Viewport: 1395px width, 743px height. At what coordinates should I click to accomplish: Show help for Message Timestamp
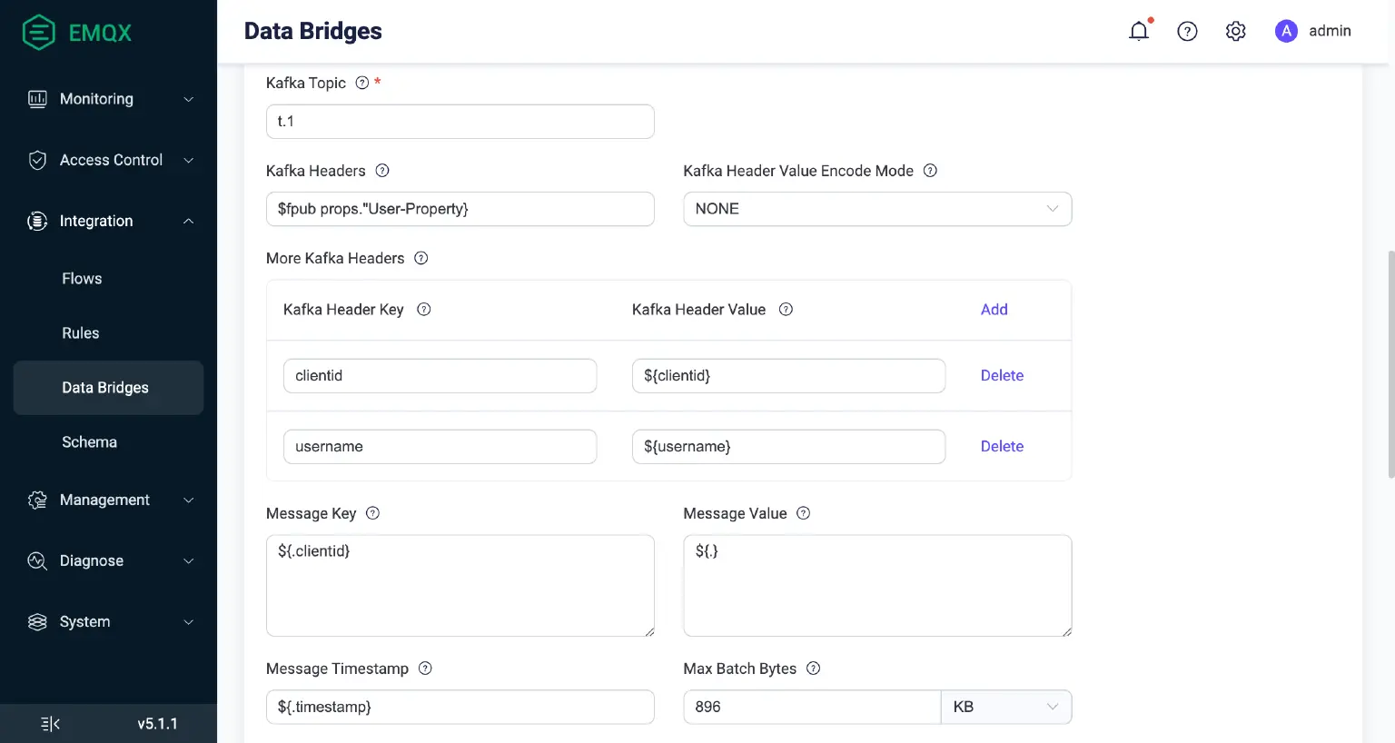point(425,669)
